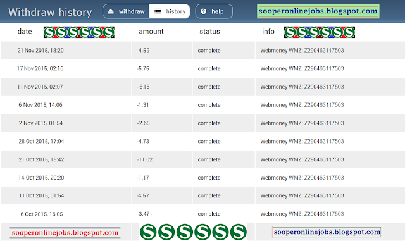Click Webmoney WMZ info in 11 Nov 2015 row
Screen dimensions: 405x241
tap(302, 87)
